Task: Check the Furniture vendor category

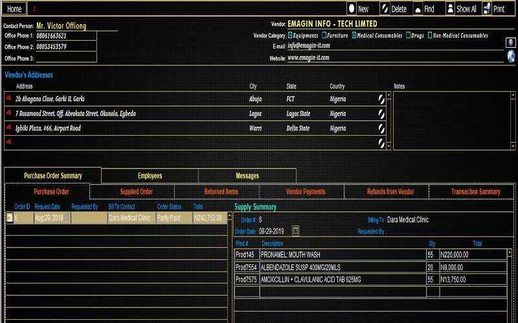Action: (324, 36)
